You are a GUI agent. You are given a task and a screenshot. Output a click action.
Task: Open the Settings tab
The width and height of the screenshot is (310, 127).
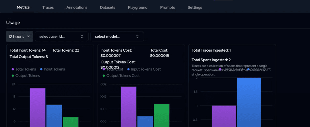[195, 7]
